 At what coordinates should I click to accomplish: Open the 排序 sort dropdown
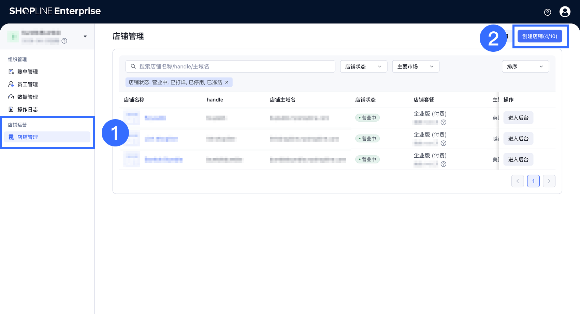525,66
